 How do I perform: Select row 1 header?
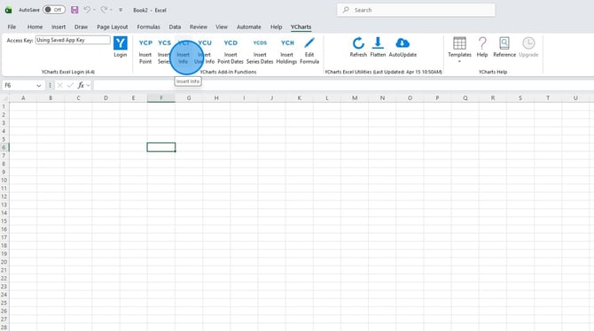click(4, 107)
